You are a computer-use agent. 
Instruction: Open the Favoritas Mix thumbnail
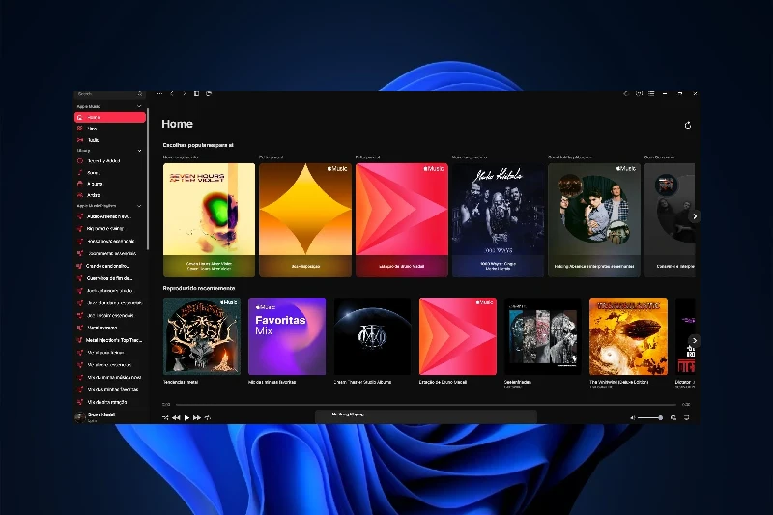(287, 335)
